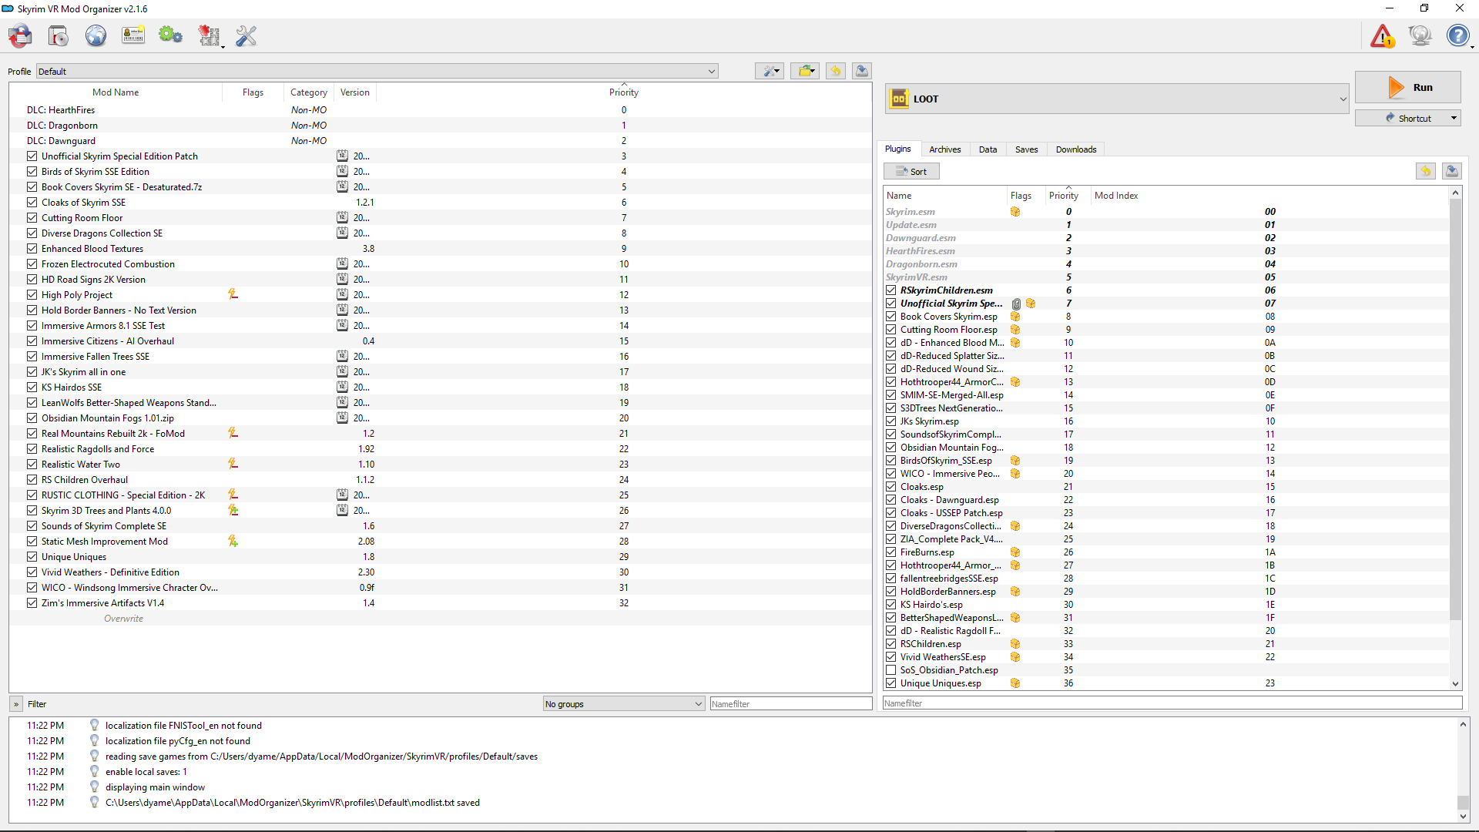Click the flag icon of FireBurns.esp
This screenshot has width=1479, height=832.
point(1015,552)
